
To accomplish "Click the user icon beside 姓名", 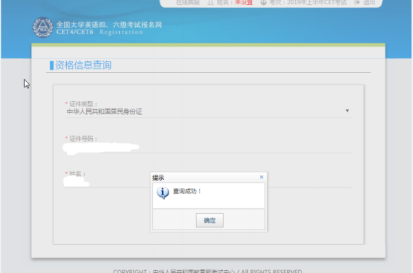I will tap(211, 2).
